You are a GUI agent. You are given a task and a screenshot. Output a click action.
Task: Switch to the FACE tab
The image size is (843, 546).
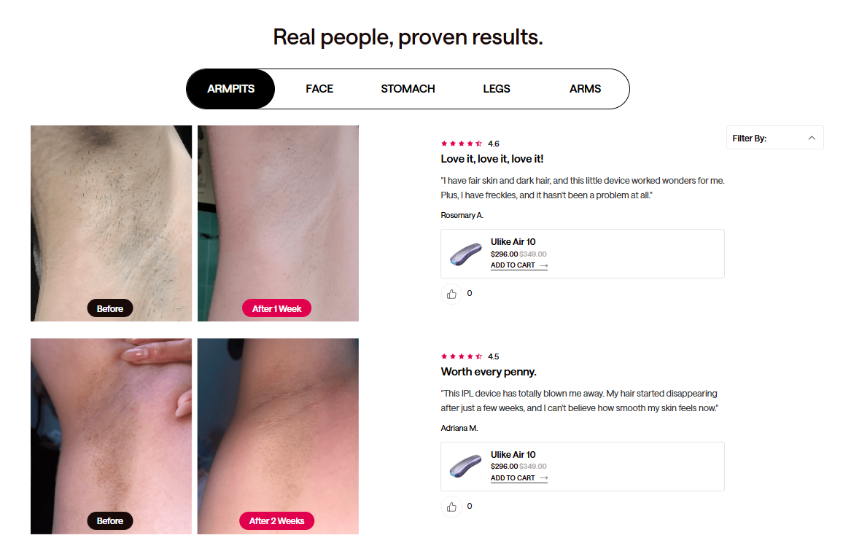[x=319, y=89]
